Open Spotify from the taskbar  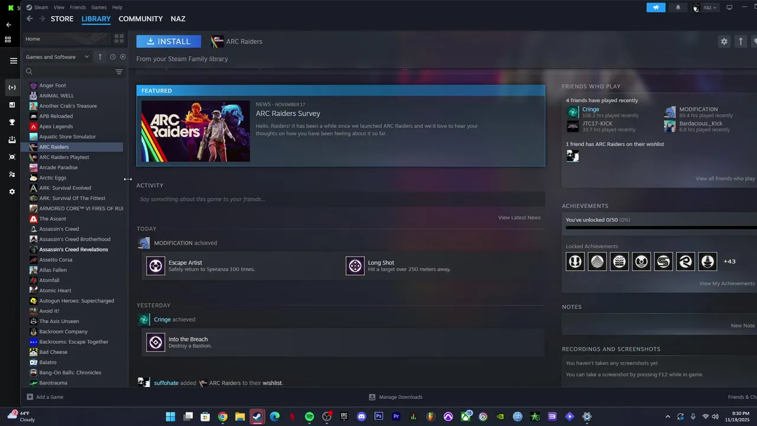click(x=309, y=417)
